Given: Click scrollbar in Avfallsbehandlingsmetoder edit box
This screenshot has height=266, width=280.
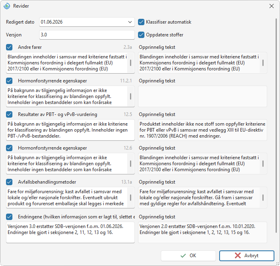Looking at the screenshot, I should pyautogui.click(x=130, y=198).
